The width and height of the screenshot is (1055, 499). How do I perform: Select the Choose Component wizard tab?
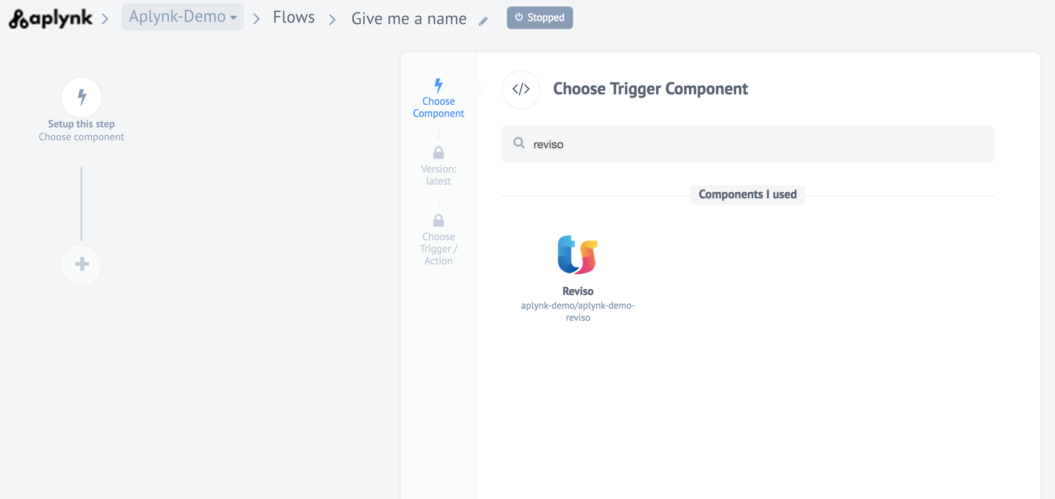point(438,99)
